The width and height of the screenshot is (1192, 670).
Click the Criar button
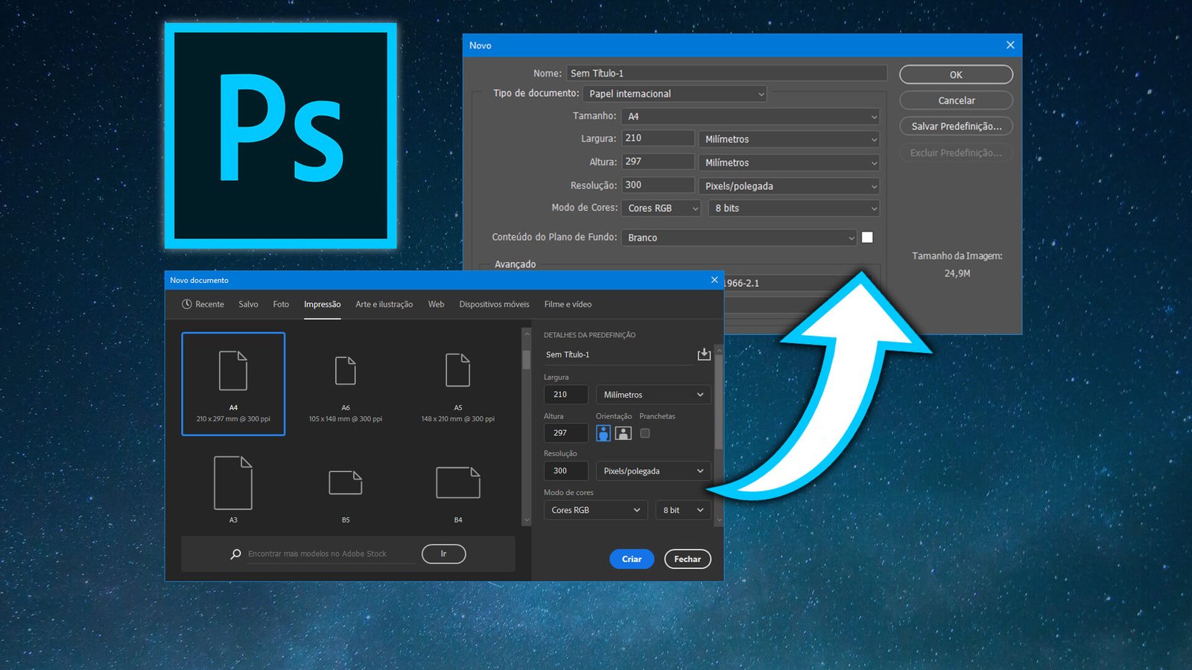(632, 559)
